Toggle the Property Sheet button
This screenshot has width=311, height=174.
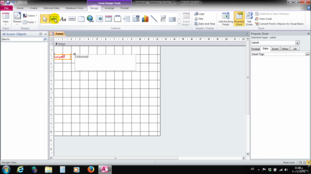pos(239,19)
